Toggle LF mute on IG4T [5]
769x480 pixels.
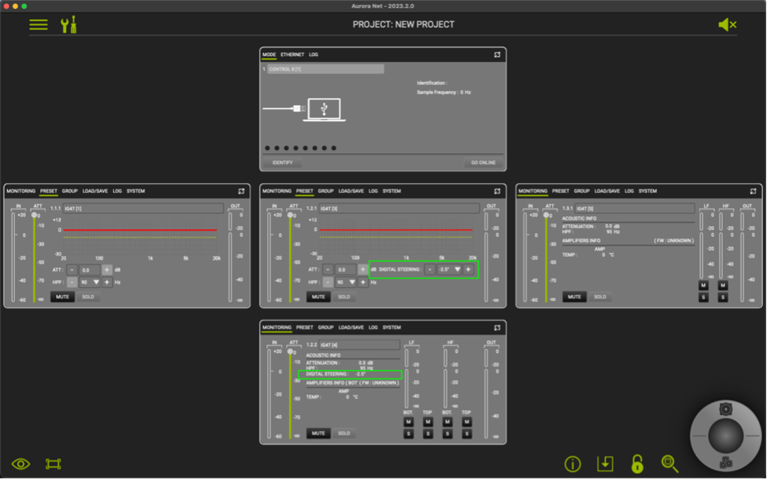pos(703,286)
